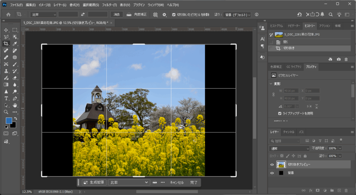Hide the 切り抜きプレビュー layer
Viewport: 356px width, 195px height.
point(272,164)
